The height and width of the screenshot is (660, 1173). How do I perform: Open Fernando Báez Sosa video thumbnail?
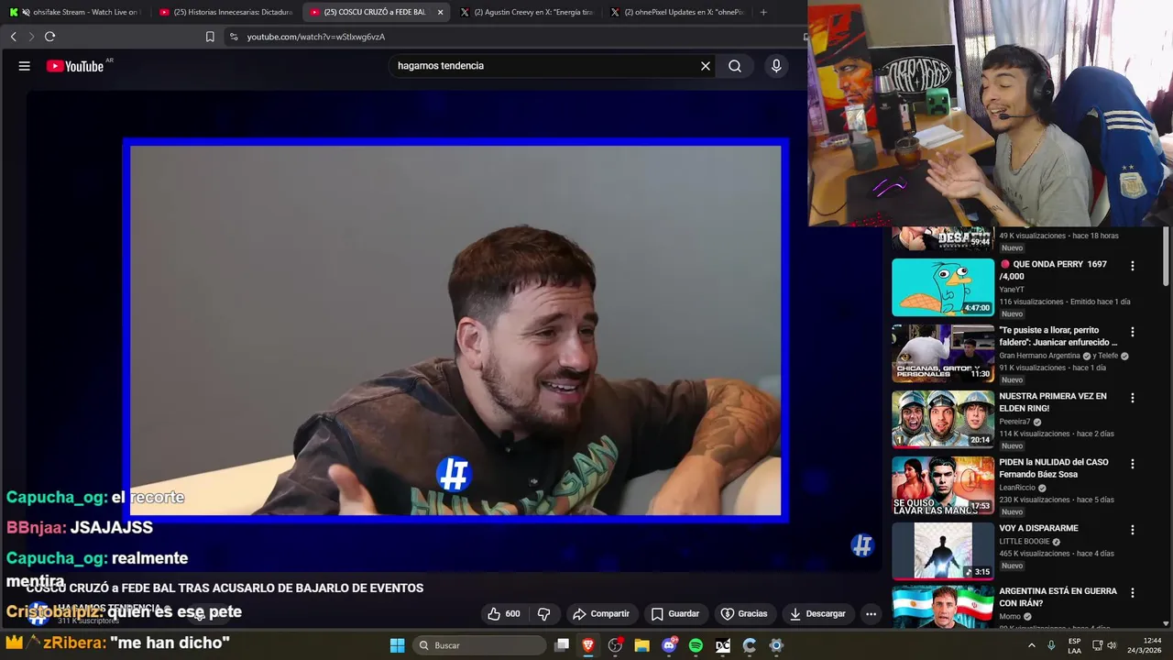pyautogui.click(x=943, y=485)
